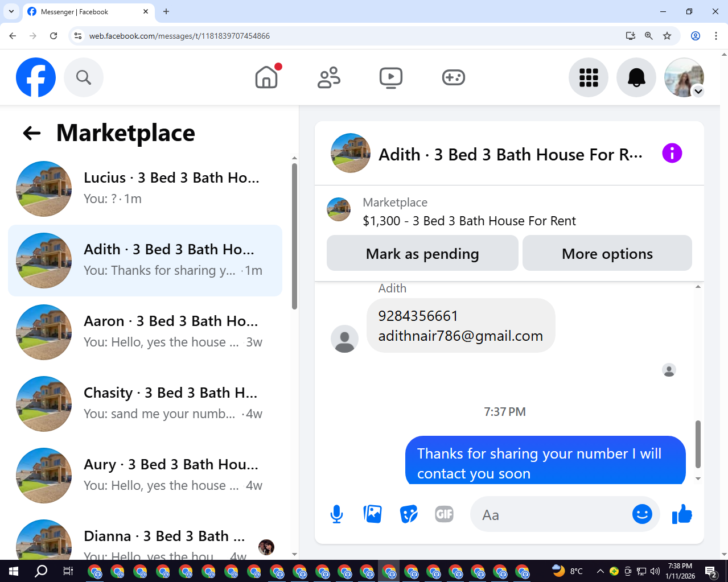Open Adith conversation in list
The image size is (728, 582).
pos(145,261)
